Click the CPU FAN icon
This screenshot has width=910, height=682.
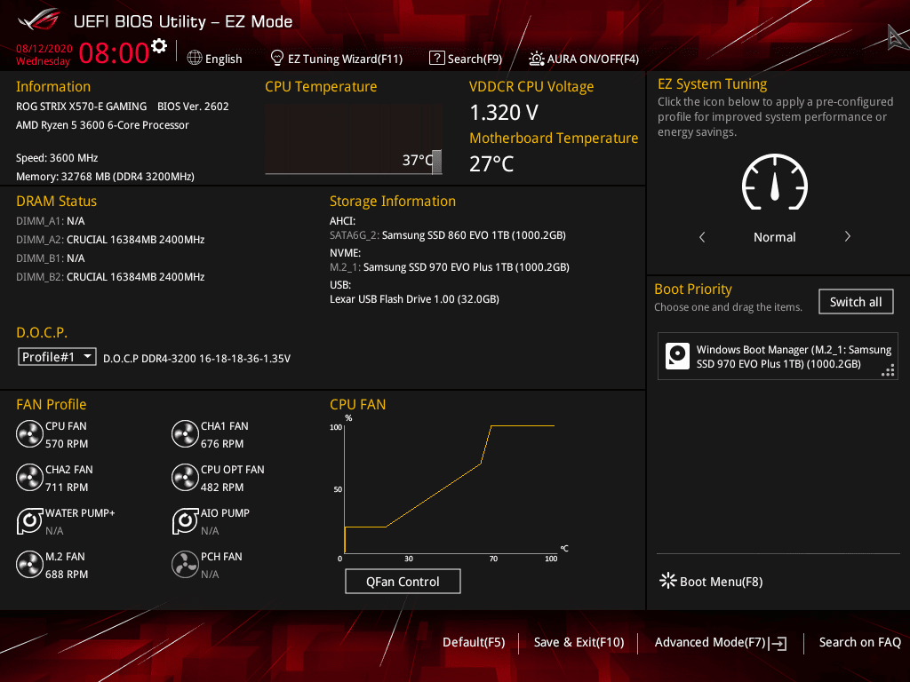(x=29, y=433)
